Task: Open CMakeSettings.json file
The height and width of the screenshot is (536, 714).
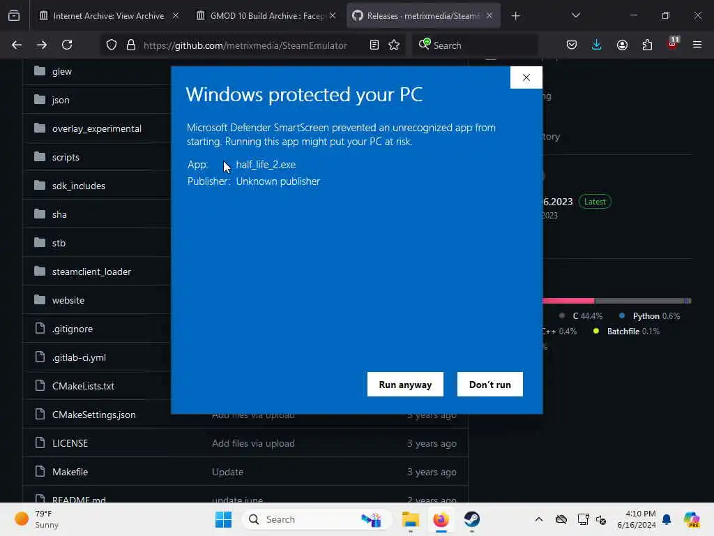Action: (x=94, y=415)
